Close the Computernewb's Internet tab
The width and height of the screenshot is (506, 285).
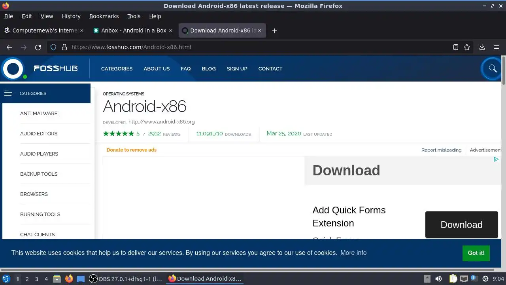[x=82, y=30]
